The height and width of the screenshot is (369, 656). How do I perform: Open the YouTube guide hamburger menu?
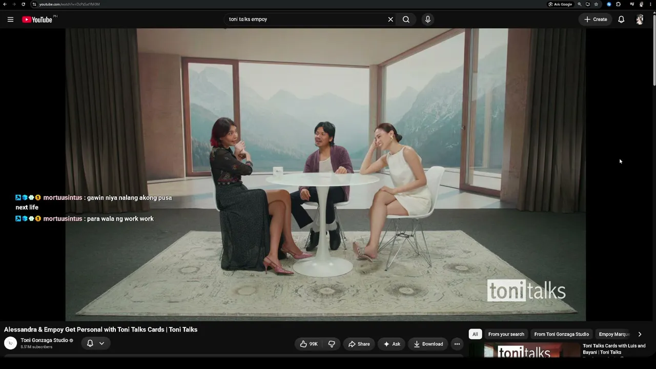(x=10, y=19)
